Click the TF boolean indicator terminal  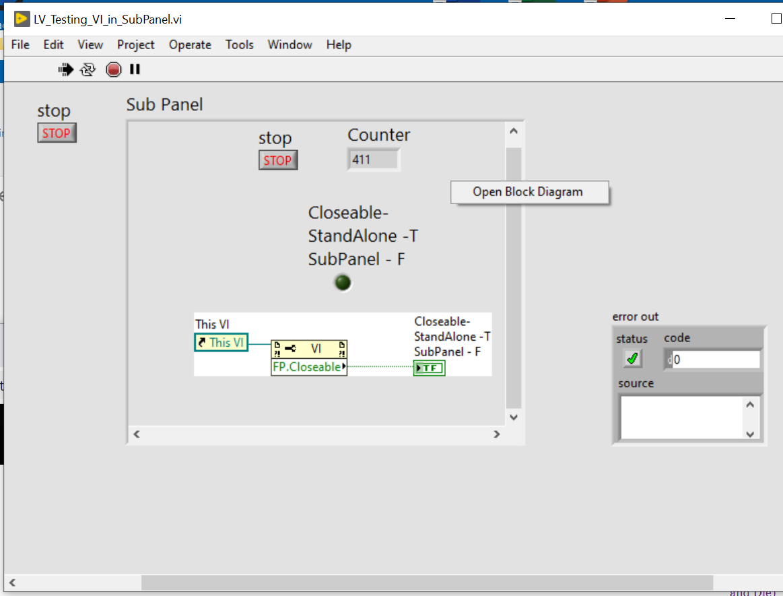pyautogui.click(x=429, y=368)
